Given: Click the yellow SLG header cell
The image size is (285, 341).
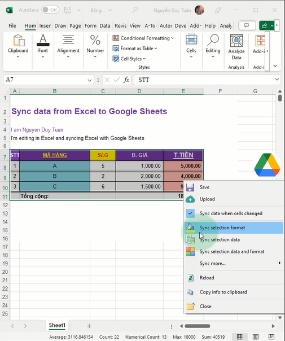Looking at the screenshot, I should click(x=103, y=155).
